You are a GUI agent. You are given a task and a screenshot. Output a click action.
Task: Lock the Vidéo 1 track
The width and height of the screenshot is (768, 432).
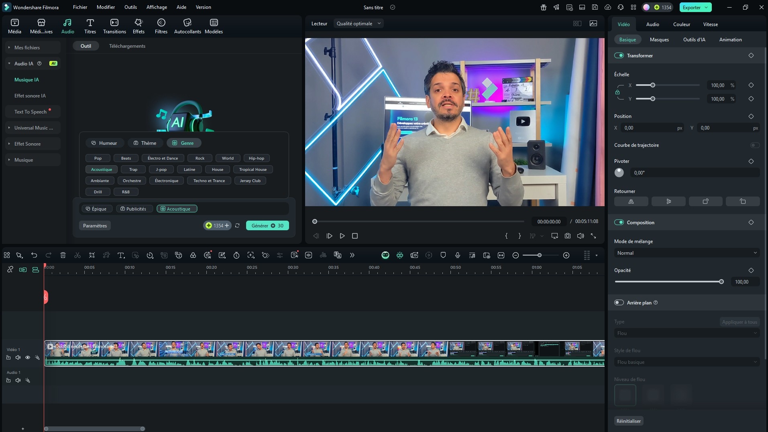tap(8, 357)
